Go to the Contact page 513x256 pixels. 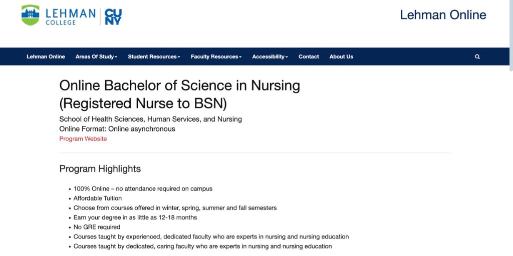click(x=309, y=57)
